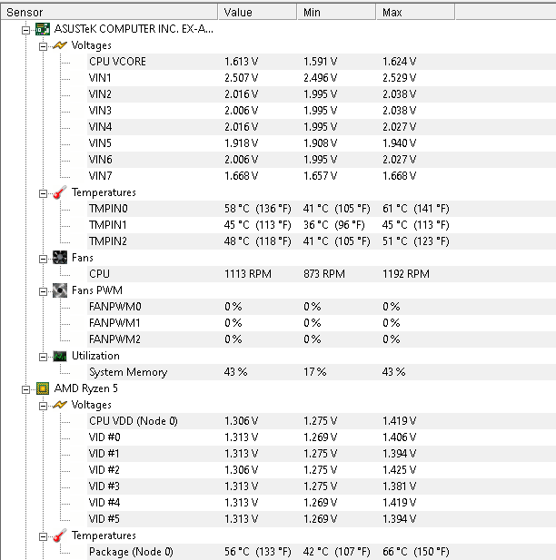556x560 pixels.
Task: Select the FANPWM0 row
Action: (321, 307)
